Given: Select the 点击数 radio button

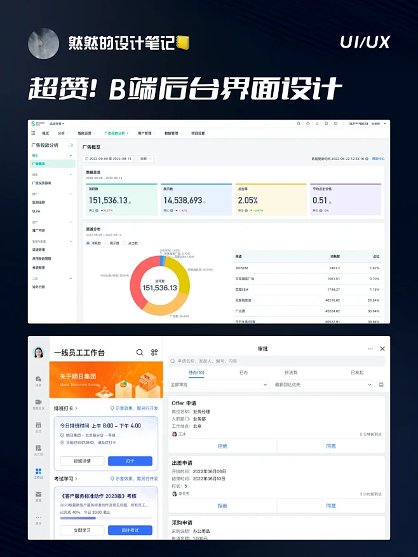Looking at the screenshot, I should 125,243.
